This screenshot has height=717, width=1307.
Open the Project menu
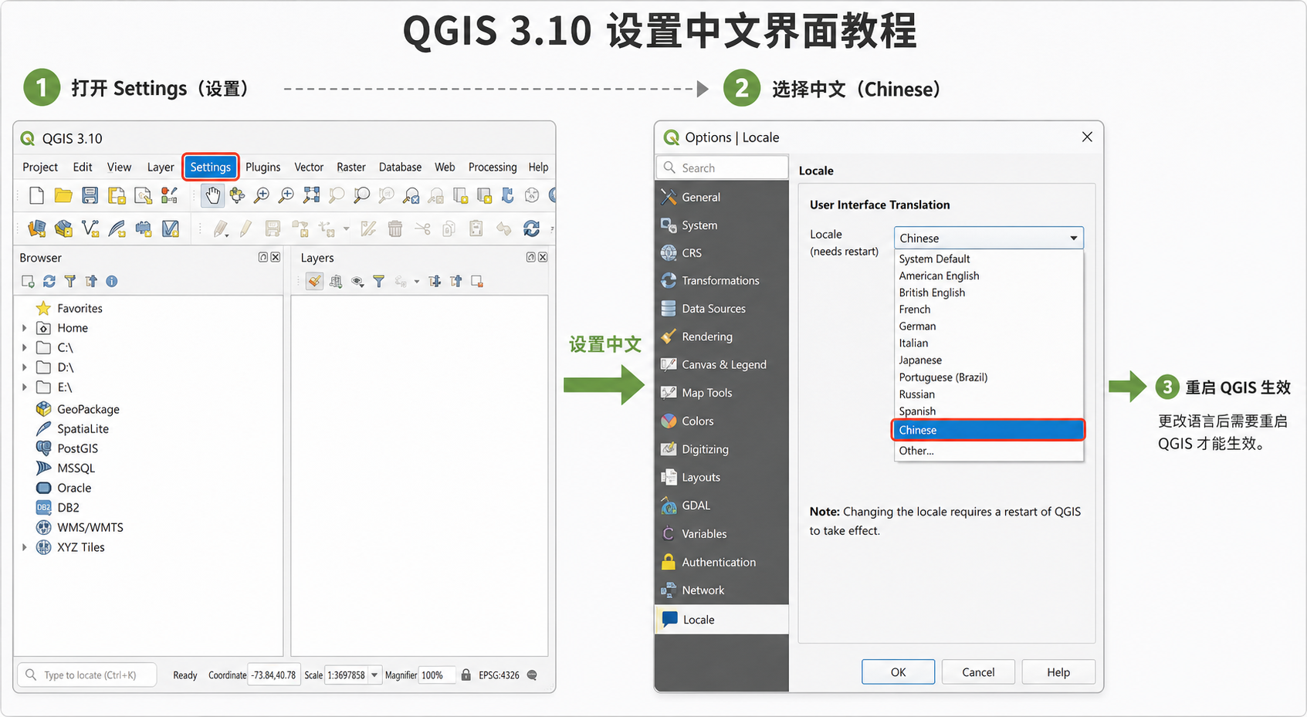(40, 167)
